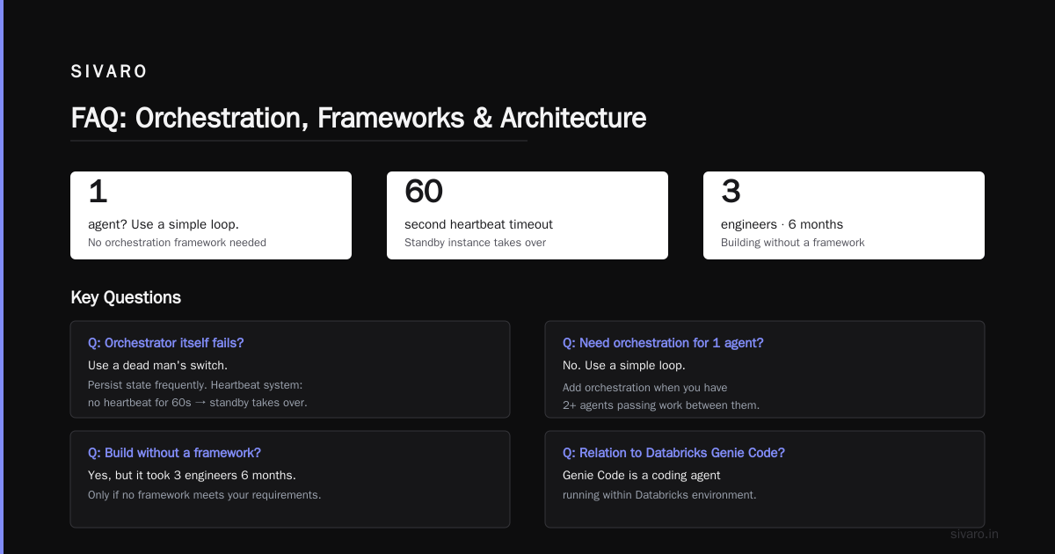The width and height of the screenshot is (1055, 554).
Task: Click the No orchestration framework needed caption
Action: (x=177, y=243)
